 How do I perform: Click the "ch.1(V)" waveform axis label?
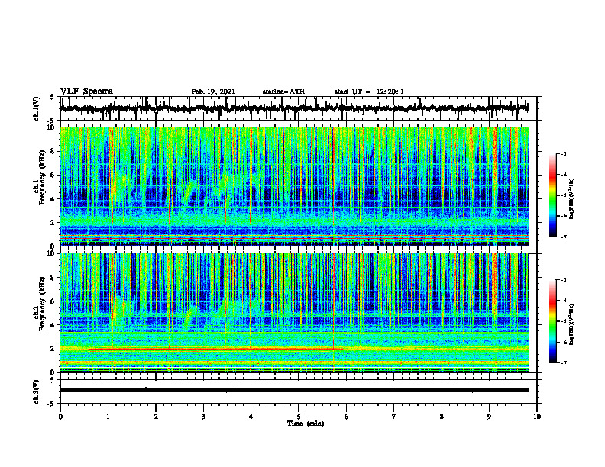37,108
